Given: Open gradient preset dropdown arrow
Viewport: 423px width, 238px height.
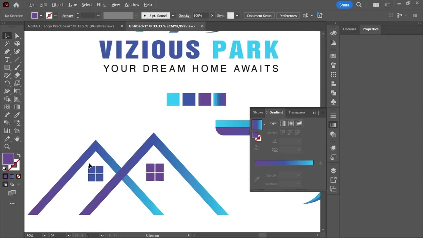Looking at the screenshot, I should [264, 124].
